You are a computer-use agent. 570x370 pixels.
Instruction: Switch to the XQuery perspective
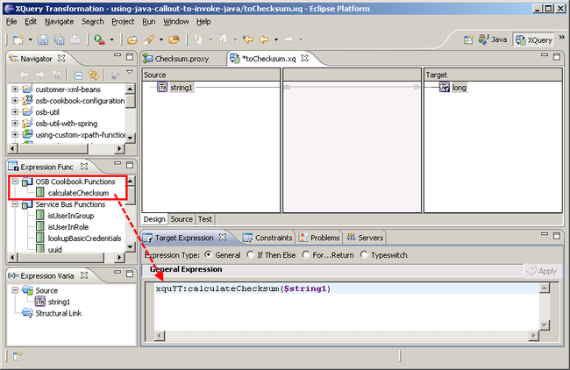[534, 39]
